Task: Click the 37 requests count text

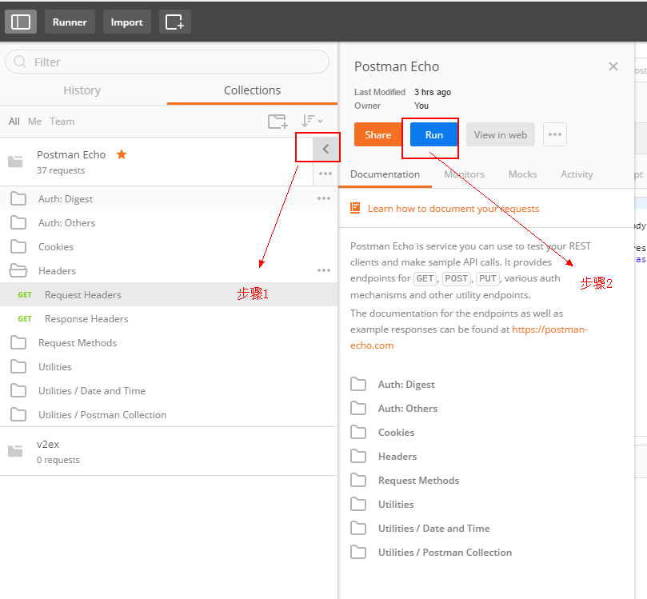Action: point(61,170)
